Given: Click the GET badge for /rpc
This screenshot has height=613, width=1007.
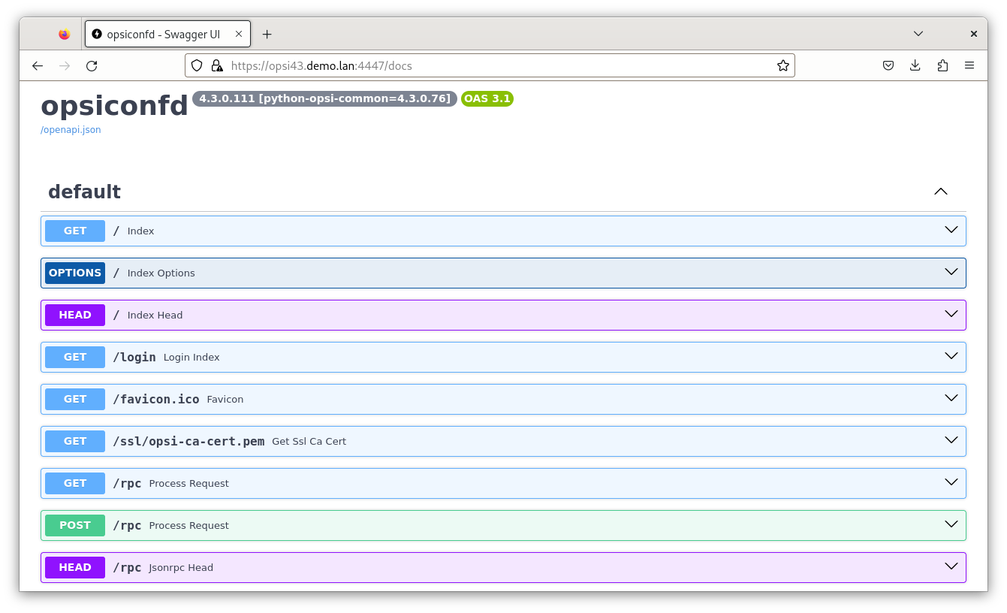Looking at the screenshot, I should point(75,483).
